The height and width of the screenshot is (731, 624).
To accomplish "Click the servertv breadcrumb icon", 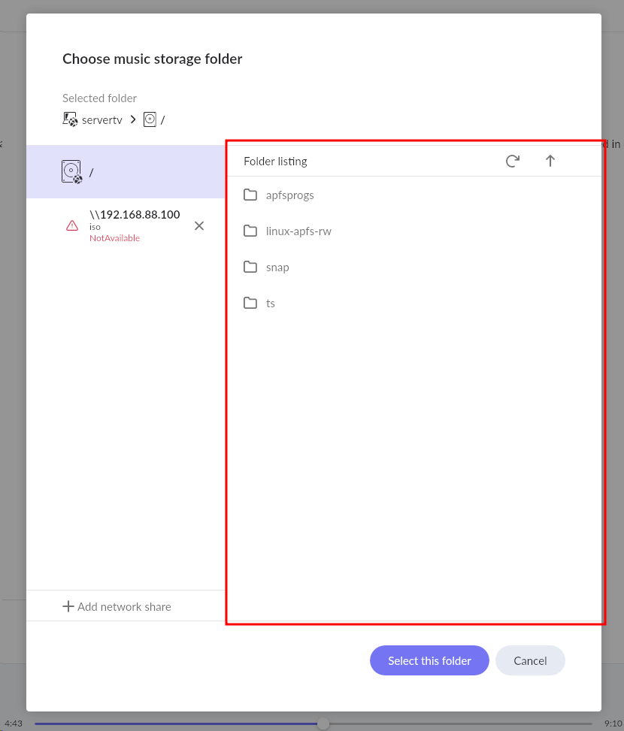I will 70,119.
